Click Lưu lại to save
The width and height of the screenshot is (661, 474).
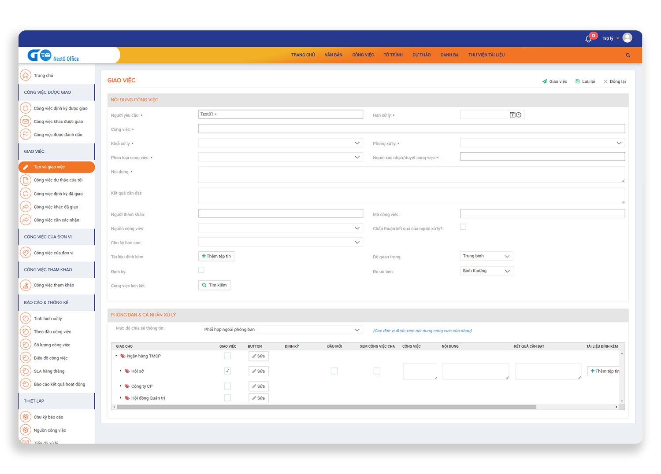pos(585,81)
